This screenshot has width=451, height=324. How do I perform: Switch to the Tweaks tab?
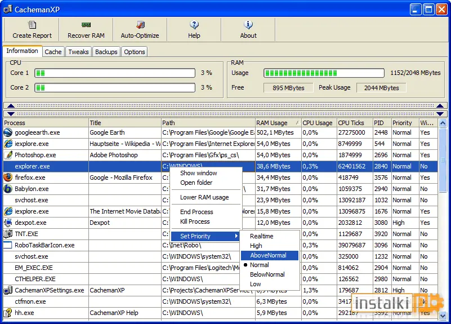(x=78, y=52)
